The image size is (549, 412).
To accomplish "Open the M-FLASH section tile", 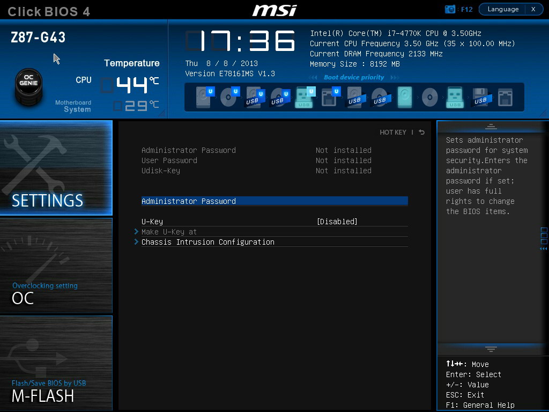I will click(56, 363).
